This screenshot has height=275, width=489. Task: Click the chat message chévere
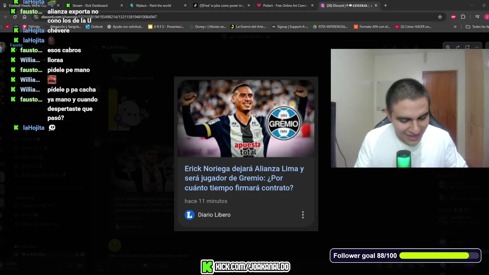[x=58, y=31]
